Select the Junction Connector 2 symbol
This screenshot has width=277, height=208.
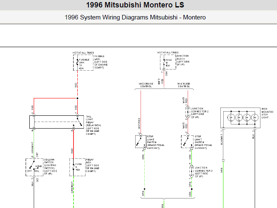click(188, 112)
